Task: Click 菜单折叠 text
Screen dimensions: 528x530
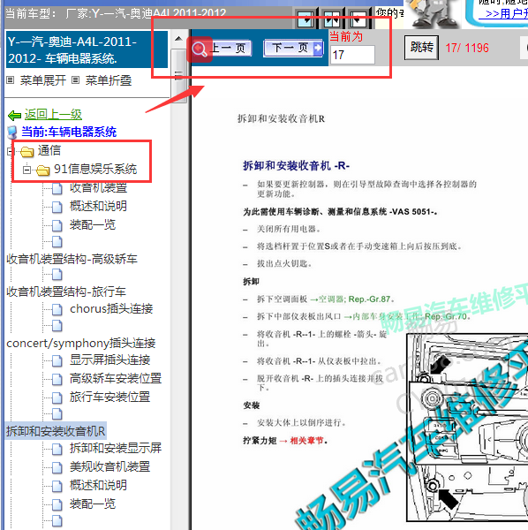Action: (x=109, y=80)
